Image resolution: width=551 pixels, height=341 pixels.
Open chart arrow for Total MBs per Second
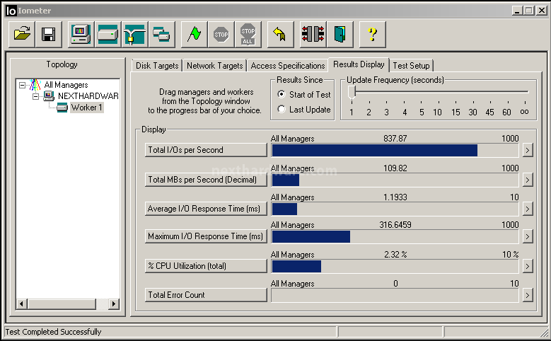tap(528, 180)
